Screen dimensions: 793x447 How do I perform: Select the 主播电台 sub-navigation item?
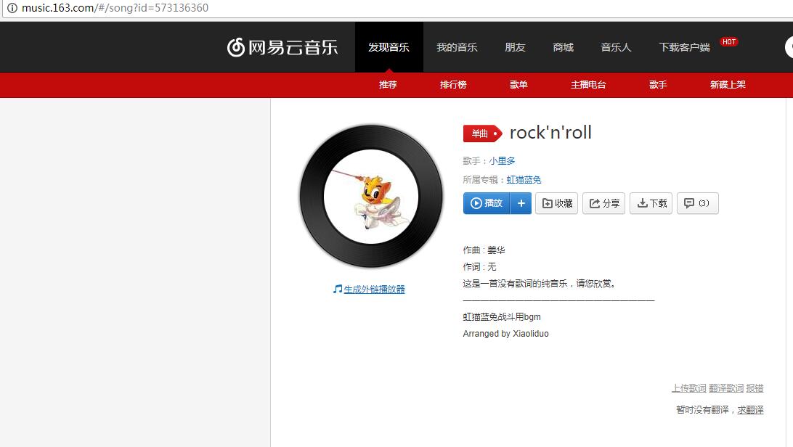coord(588,84)
